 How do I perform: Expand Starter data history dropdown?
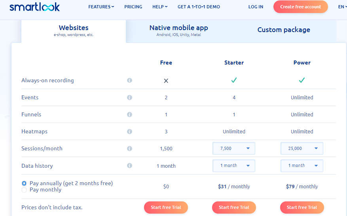click(234, 165)
